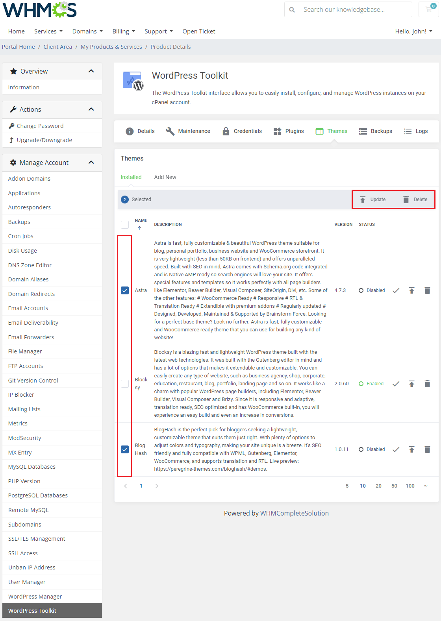Image resolution: width=441 pixels, height=621 pixels.
Task: Open MySQL Databases in sidebar
Action: tap(52, 467)
